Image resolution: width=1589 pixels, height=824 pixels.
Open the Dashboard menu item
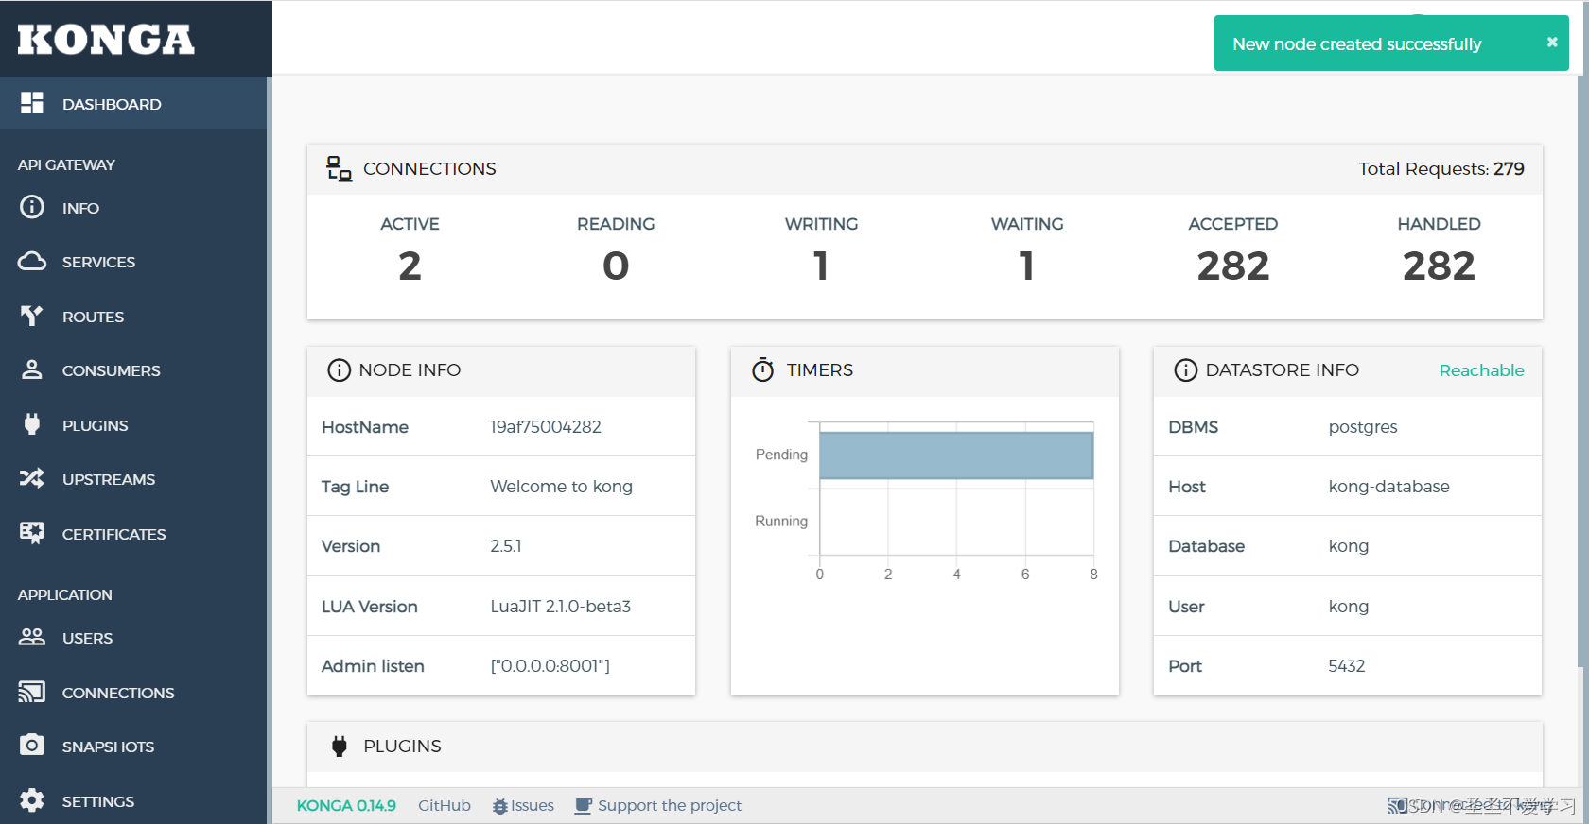click(133, 103)
